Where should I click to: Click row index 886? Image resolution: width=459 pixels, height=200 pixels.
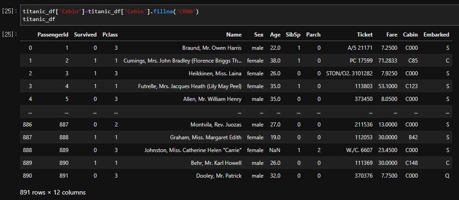point(27,125)
